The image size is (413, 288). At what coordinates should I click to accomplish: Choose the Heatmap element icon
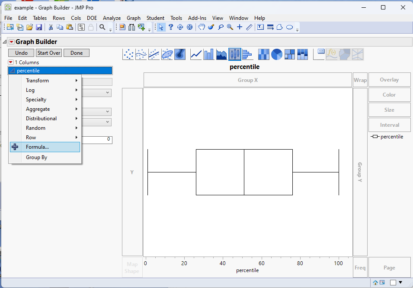click(264, 54)
